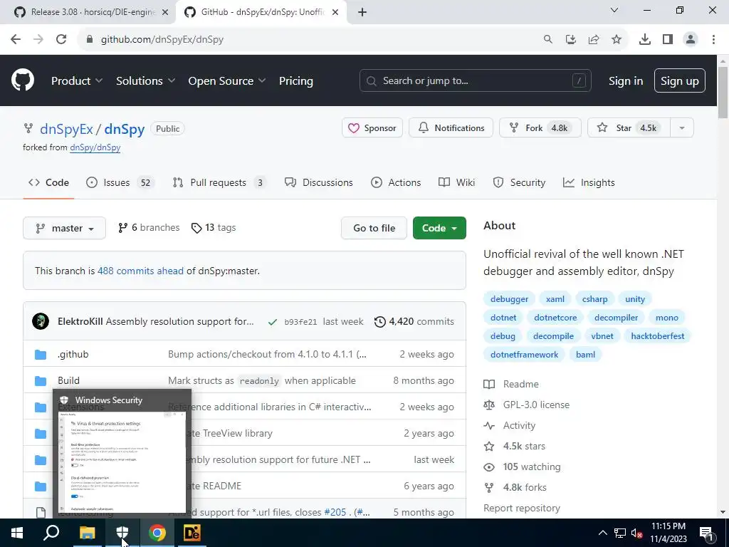The image size is (729, 547).
Task: Reload the page with the refresh icon
Action: (61, 40)
